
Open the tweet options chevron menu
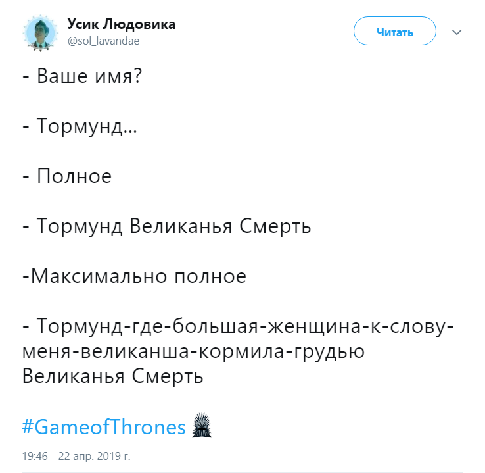(457, 32)
